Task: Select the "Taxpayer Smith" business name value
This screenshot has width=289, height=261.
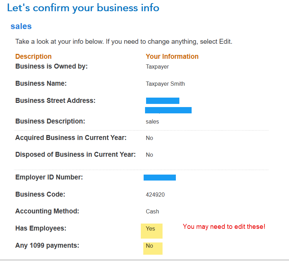Action: [165, 84]
